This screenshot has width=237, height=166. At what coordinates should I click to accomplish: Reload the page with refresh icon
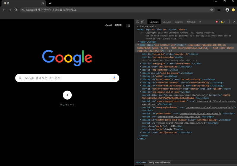16,10
